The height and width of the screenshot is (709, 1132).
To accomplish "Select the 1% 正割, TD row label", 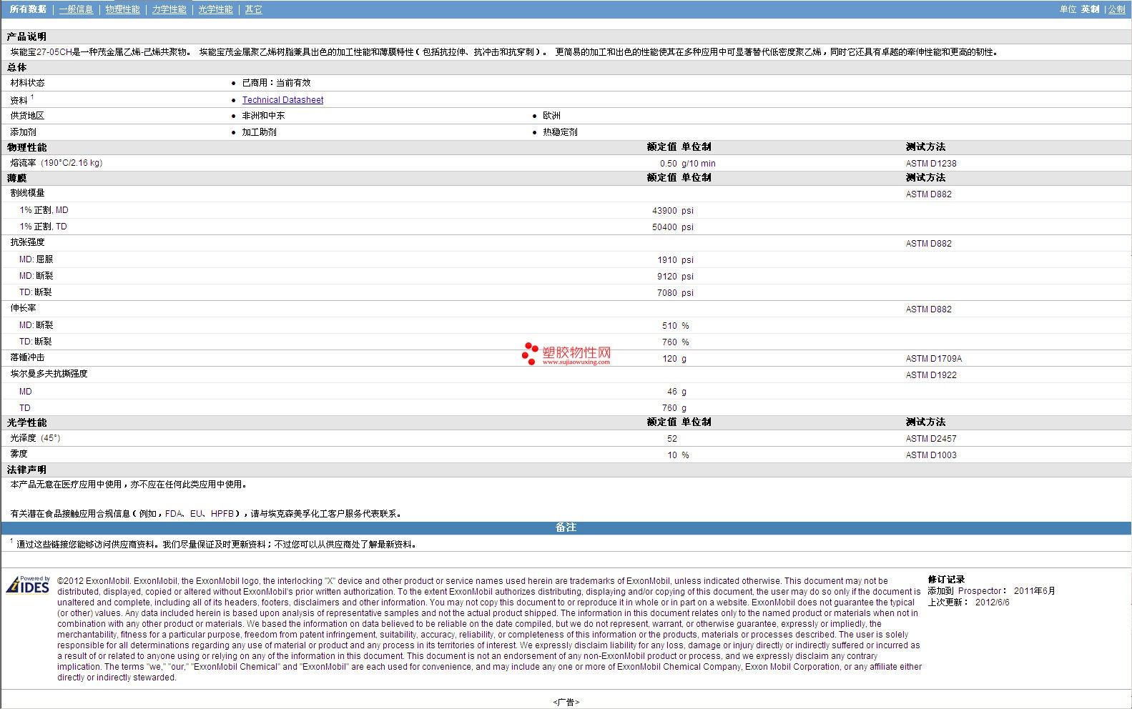I will [43, 227].
